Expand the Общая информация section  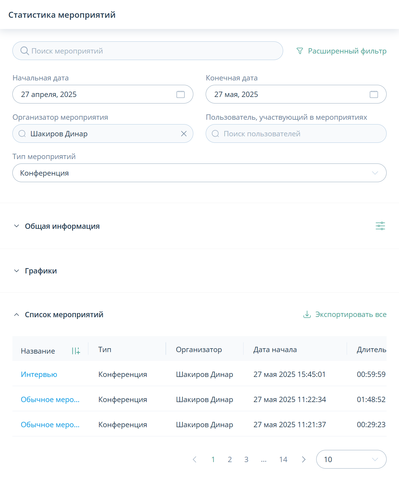pyautogui.click(x=17, y=226)
